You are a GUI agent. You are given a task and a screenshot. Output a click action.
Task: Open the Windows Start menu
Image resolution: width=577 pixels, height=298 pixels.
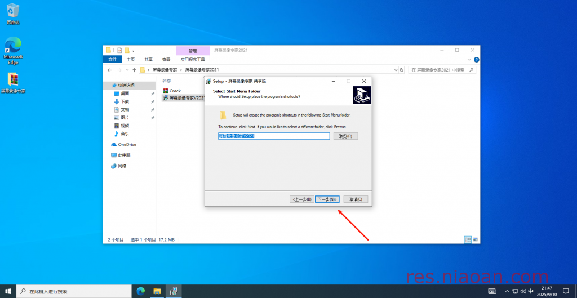point(8,291)
